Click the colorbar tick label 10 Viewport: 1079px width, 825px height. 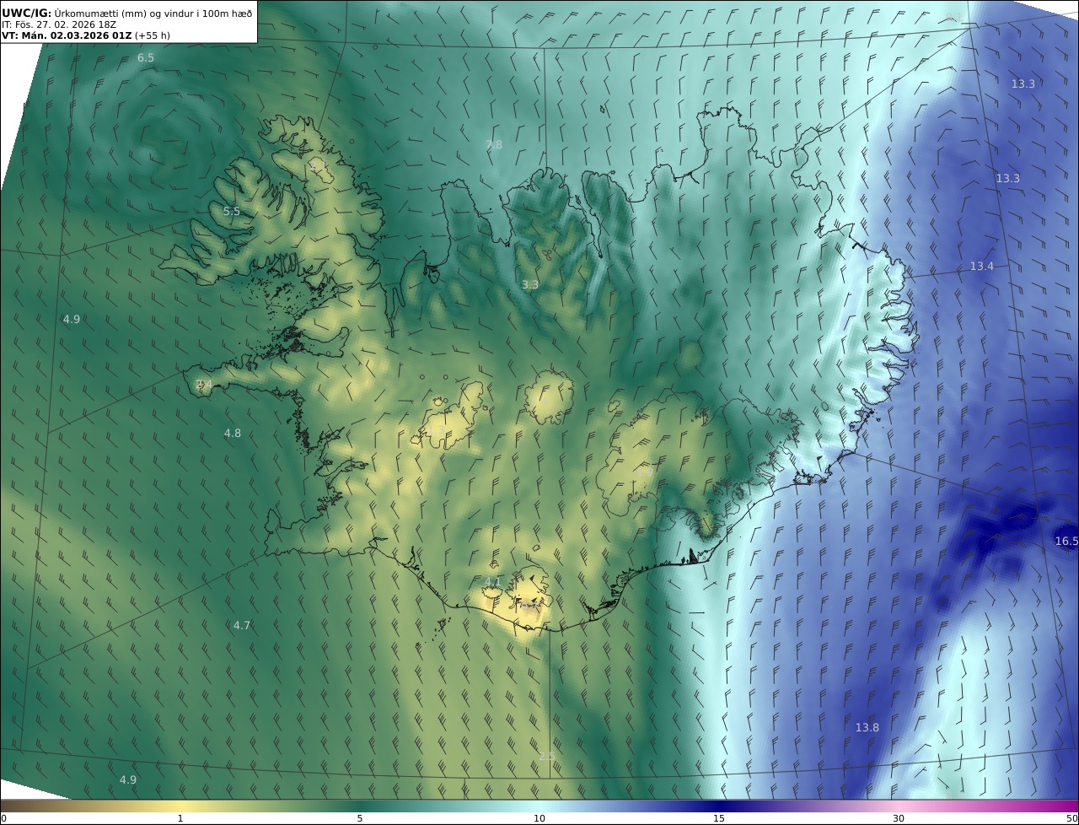(539, 818)
